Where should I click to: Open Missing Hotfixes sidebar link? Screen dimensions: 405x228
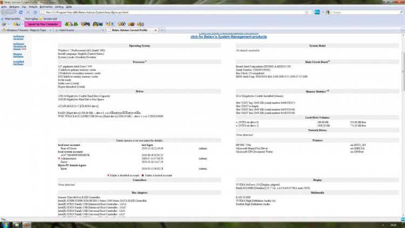click(x=18, y=55)
